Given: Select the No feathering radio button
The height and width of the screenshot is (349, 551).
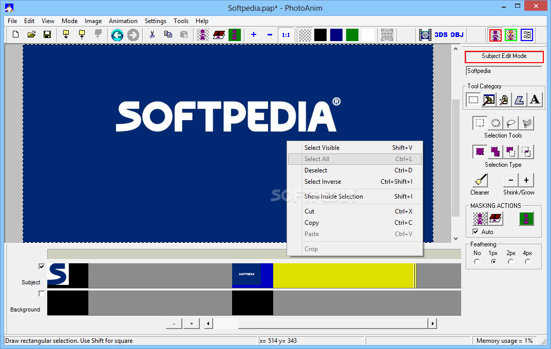Looking at the screenshot, I should point(477,262).
